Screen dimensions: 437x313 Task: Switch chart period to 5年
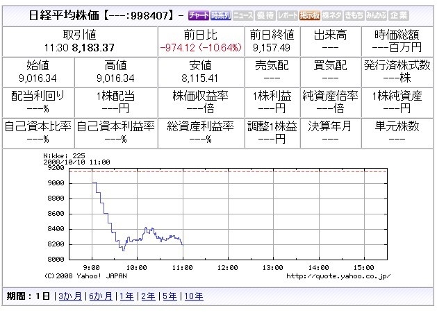(170, 296)
